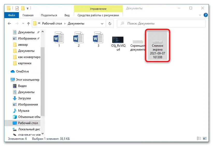Select the OSj_RcVIQu4 image file

(x=118, y=44)
